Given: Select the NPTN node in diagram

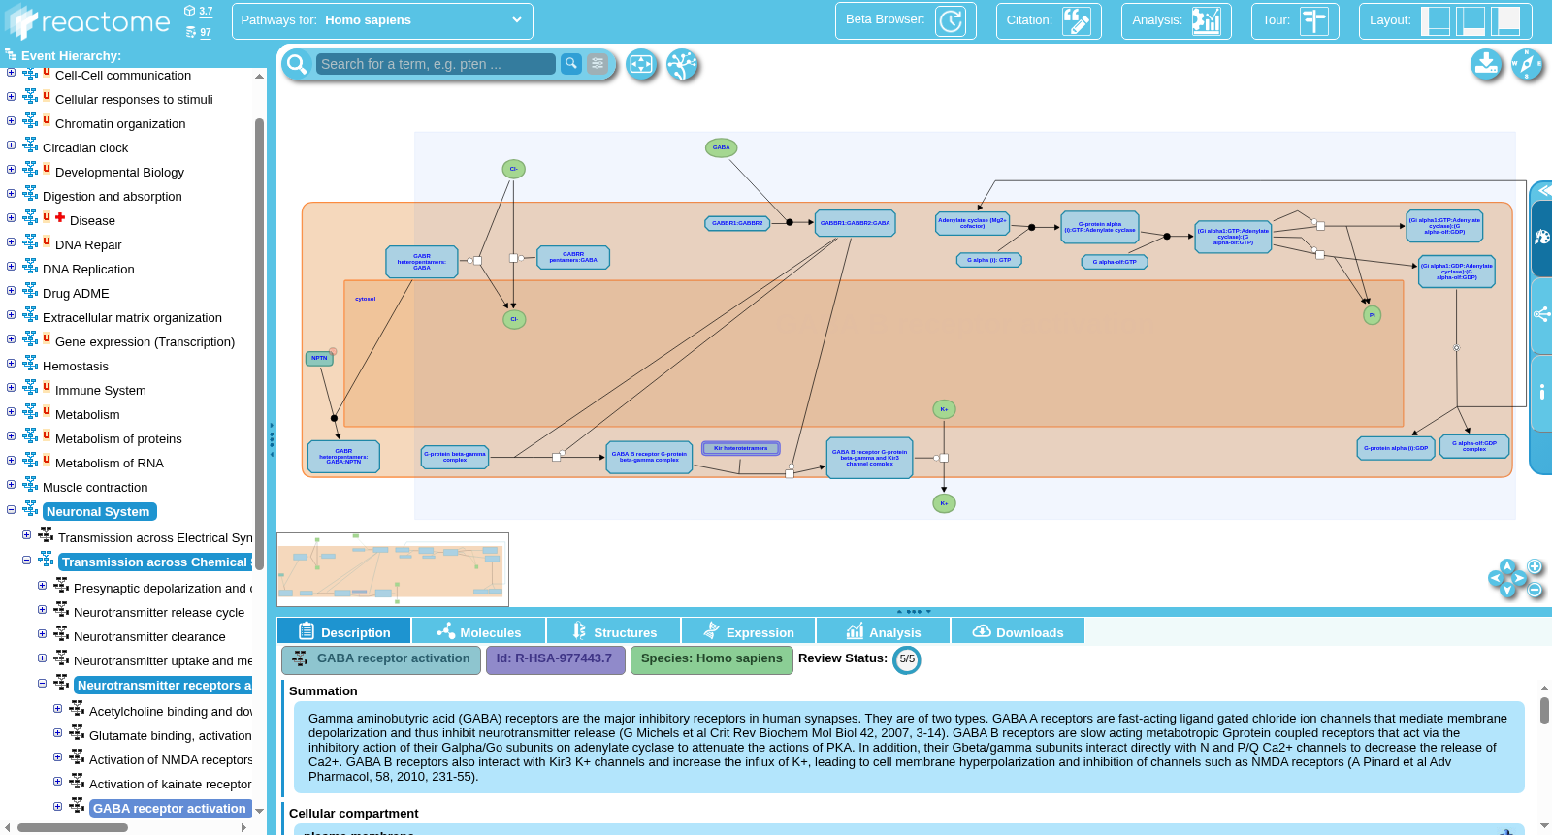Looking at the screenshot, I should tap(319, 358).
